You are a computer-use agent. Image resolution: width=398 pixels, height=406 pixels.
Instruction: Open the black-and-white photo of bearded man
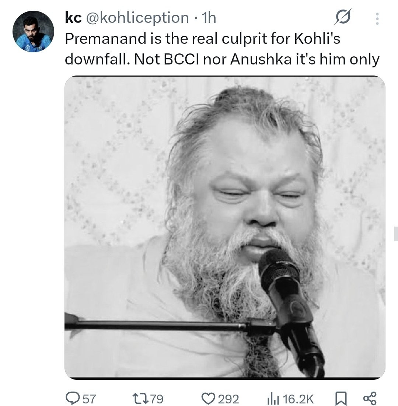click(225, 227)
